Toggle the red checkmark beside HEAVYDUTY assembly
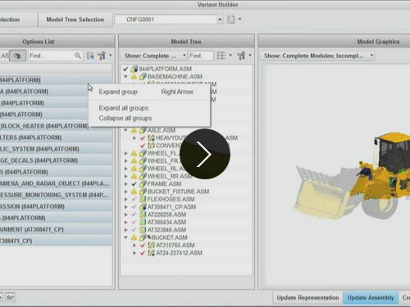 pyautogui.click(x=143, y=138)
